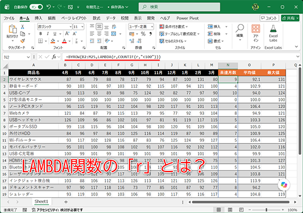Switch to the Power Pivot tab
303x213 pixels.
(187, 18)
